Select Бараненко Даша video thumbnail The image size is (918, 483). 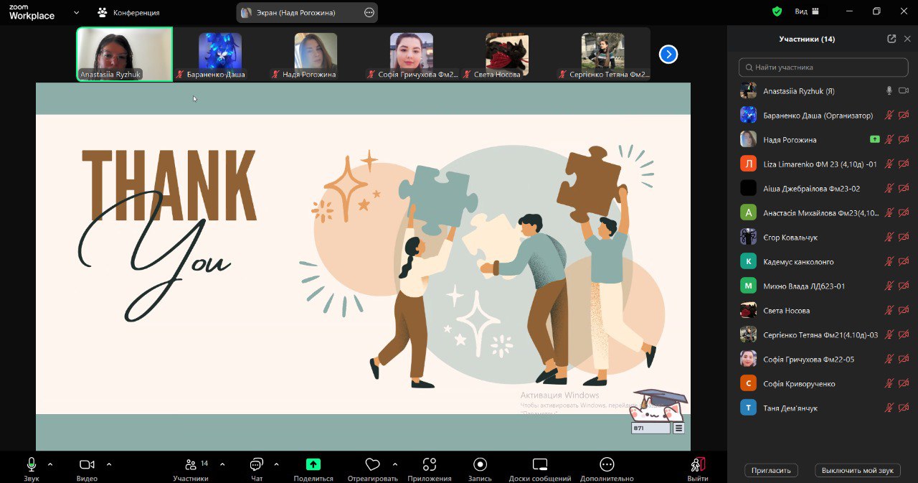point(220,54)
